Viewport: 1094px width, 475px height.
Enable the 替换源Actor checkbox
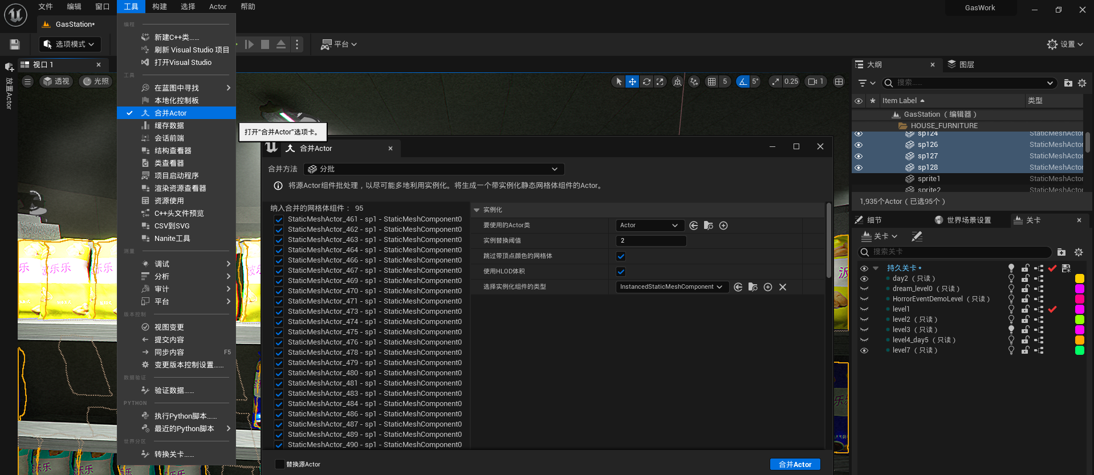coord(280,464)
